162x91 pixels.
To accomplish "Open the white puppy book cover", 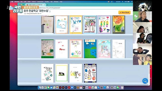I will pos(62,25).
